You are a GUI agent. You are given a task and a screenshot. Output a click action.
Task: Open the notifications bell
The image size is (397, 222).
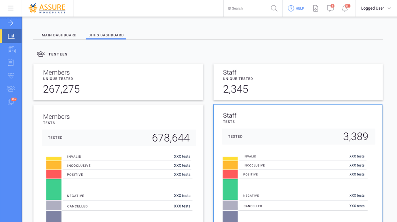[x=345, y=8]
